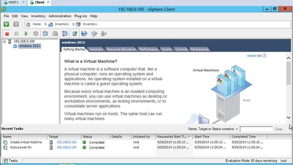Switch to the Permissions tab

pyautogui.click(x=200, y=49)
